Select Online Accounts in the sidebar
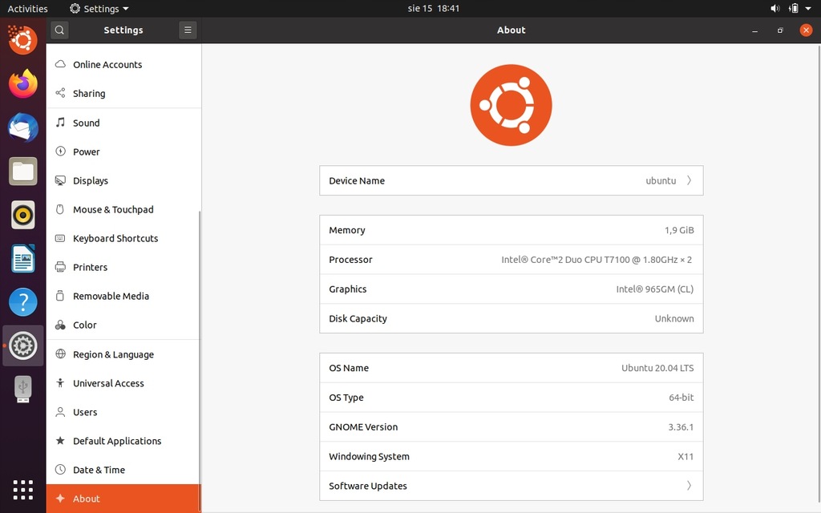The width and height of the screenshot is (821, 513). (123, 64)
